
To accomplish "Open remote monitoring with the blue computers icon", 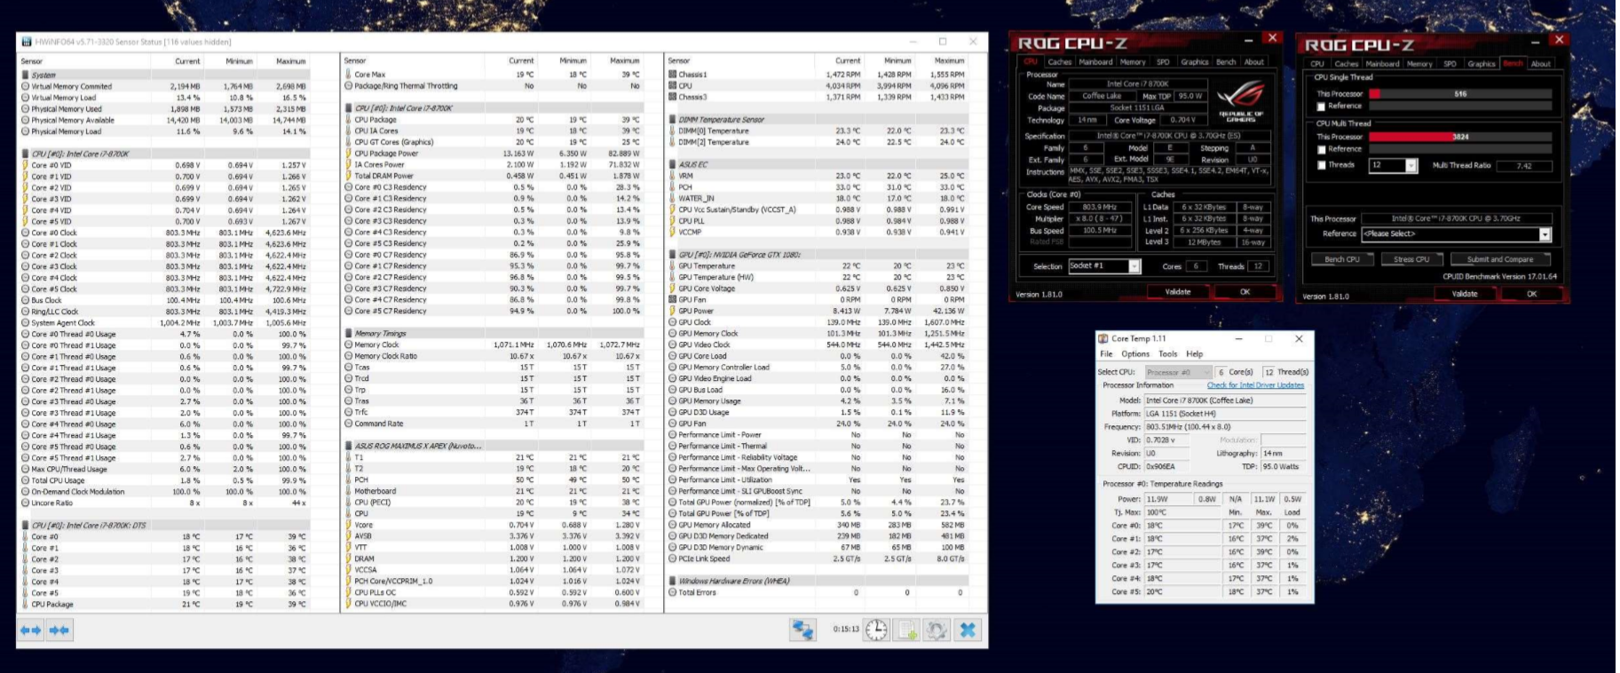I will click(803, 629).
